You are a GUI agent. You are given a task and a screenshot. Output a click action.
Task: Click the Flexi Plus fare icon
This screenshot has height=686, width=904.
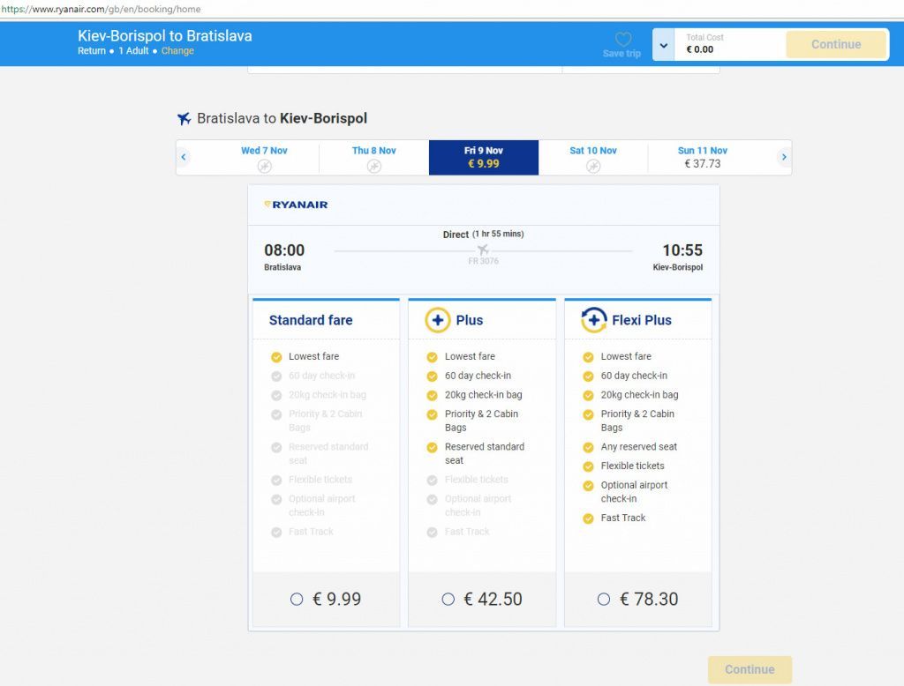click(x=594, y=320)
